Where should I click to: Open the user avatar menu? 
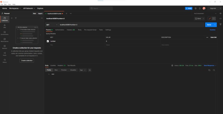[x=204, y=8]
